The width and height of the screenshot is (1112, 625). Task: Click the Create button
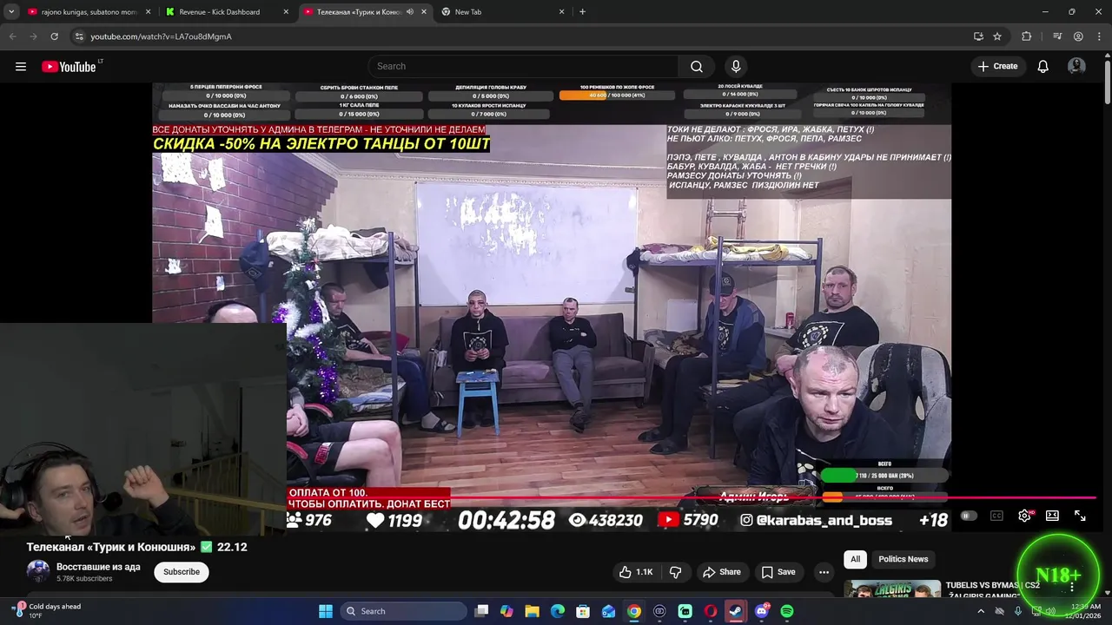[997, 67]
